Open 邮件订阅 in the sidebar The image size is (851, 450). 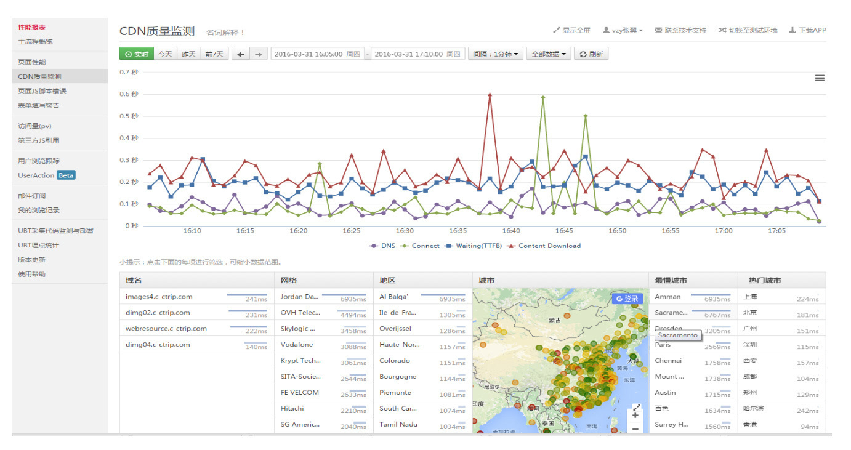pyautogui.click(x=32, y=196)
